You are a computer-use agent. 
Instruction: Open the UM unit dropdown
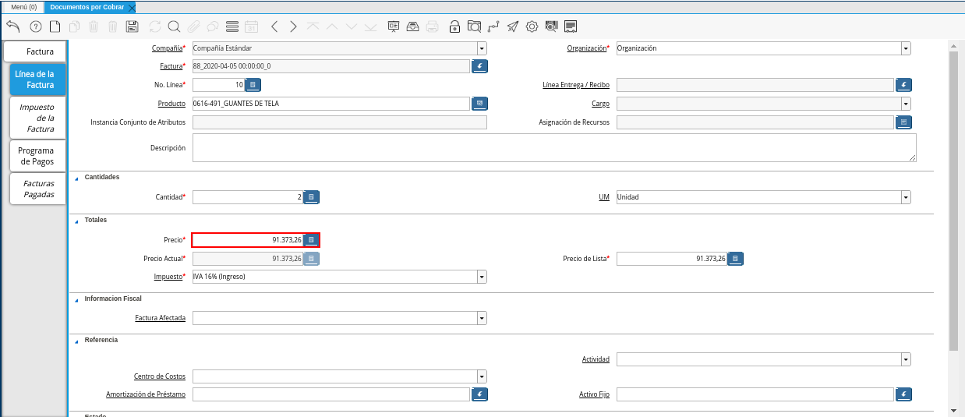pyautogui.click(x=906, y=197)
